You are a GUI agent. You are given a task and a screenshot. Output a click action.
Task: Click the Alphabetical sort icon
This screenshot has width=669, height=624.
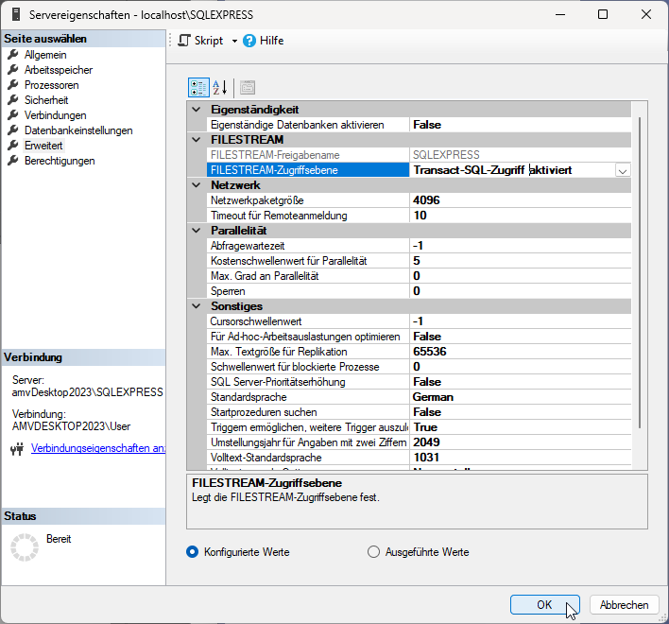[220, 88]
